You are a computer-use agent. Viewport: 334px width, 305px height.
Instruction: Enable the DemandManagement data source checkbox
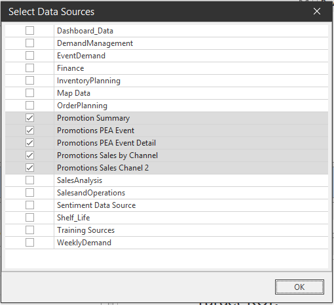point(29,43)
